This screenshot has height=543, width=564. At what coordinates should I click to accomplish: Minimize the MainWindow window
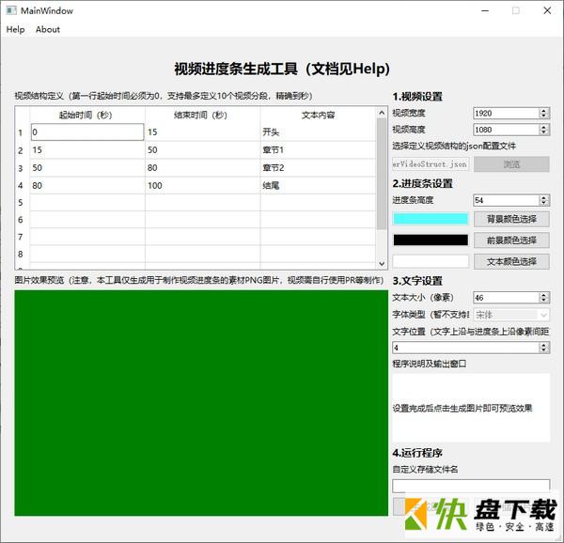click(485, 10)
